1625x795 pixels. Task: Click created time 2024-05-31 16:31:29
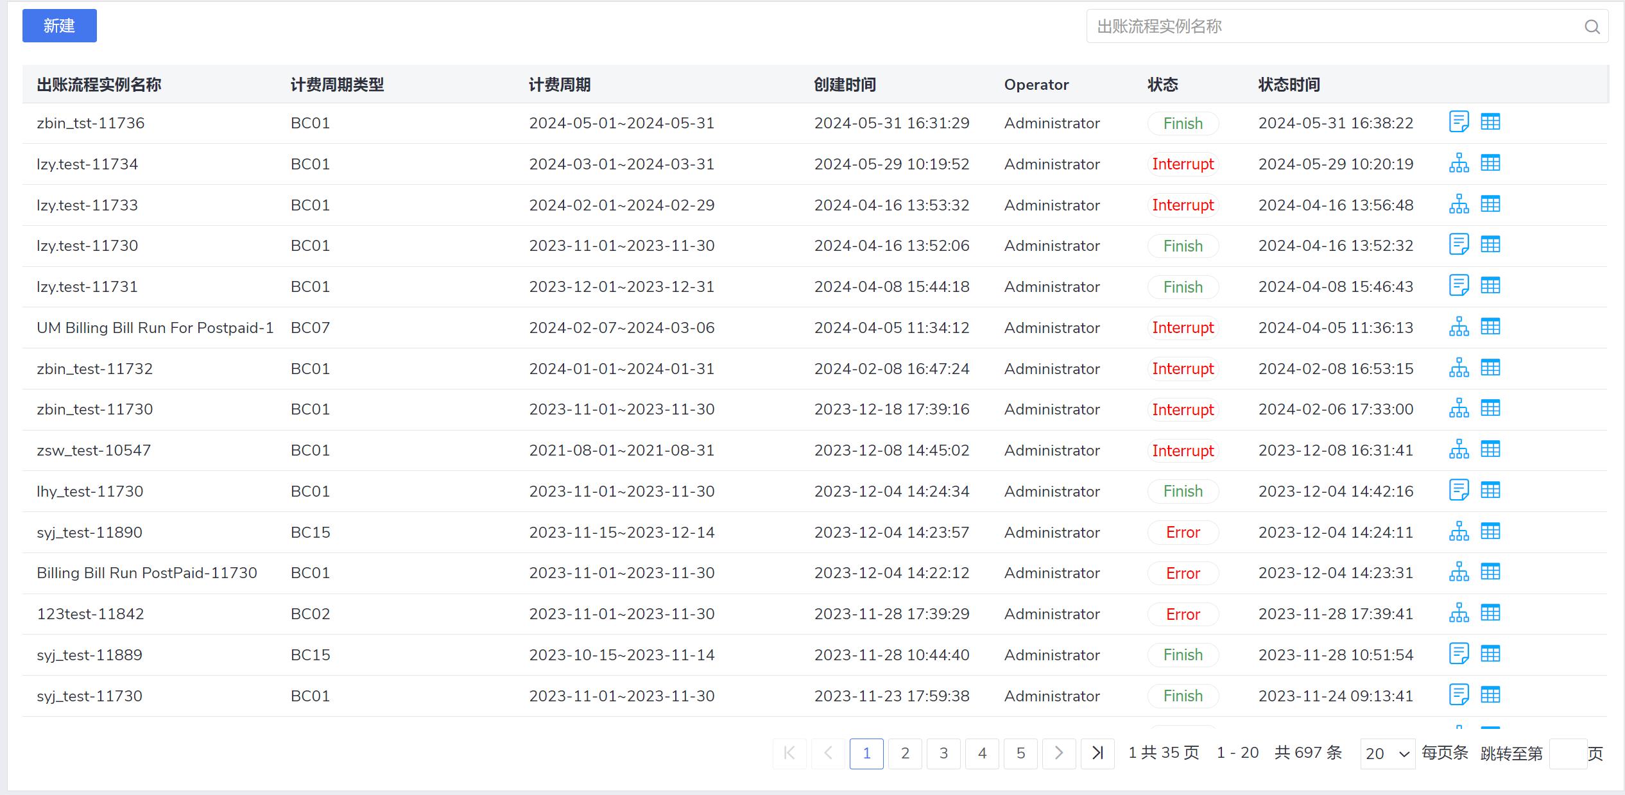click(x=891, y=123)
